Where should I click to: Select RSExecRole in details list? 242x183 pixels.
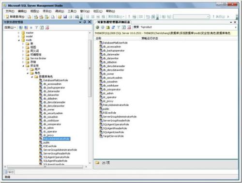pyautogui.click(x=109, y=113)
